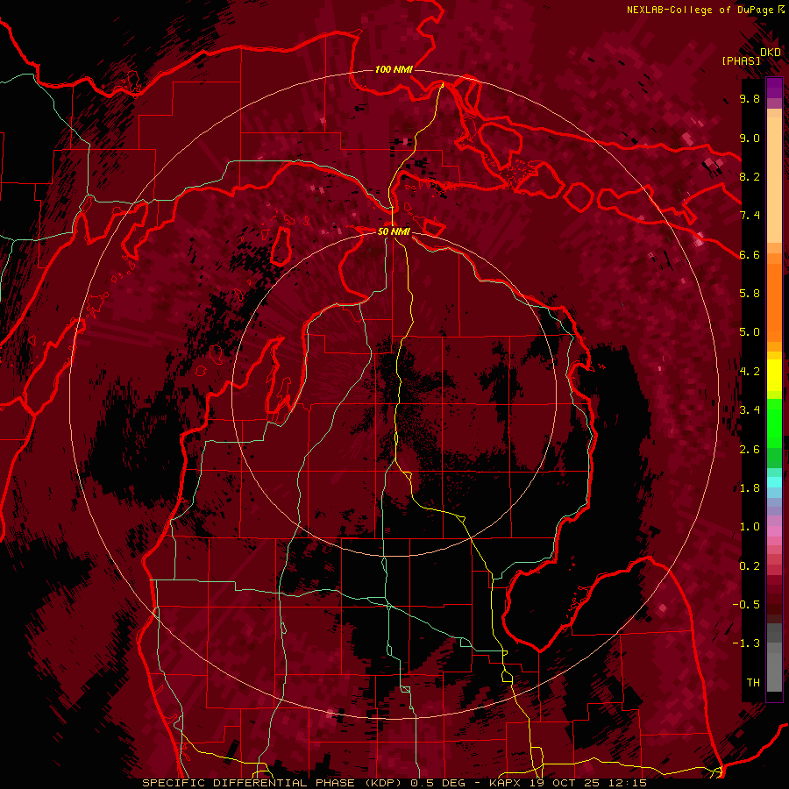Click the -1.3 legend value

tap(746, 643)
